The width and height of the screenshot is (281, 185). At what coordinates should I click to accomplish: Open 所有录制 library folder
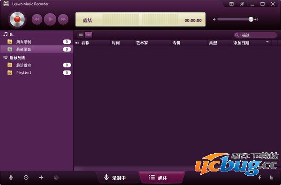[37, 42]
